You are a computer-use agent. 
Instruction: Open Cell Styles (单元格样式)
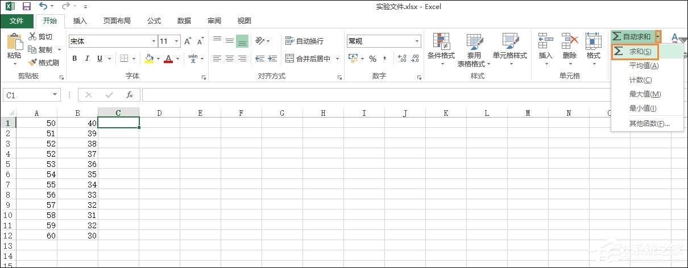click(x=510, y=49)
